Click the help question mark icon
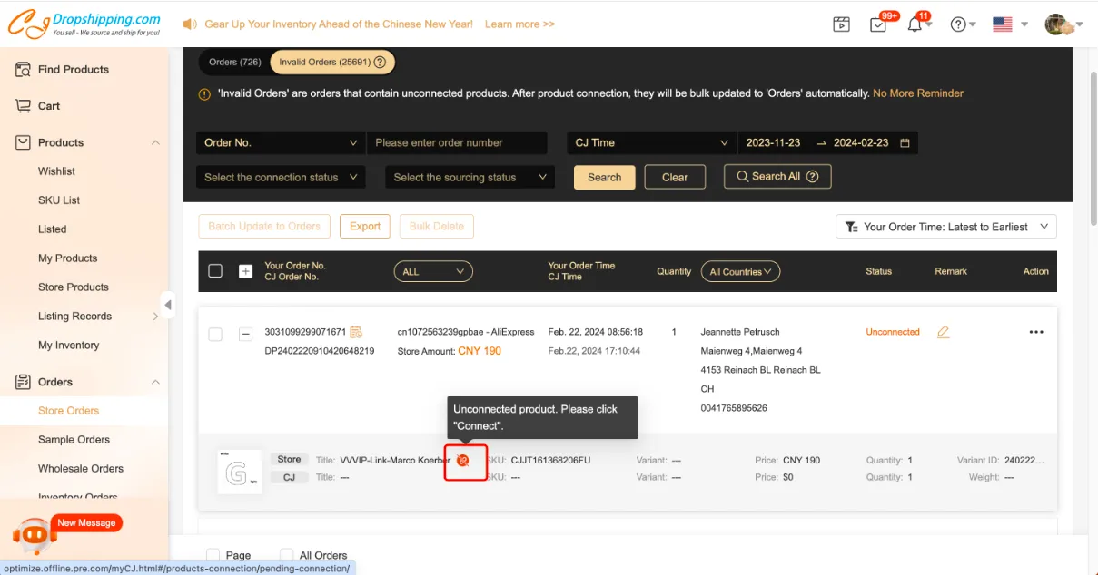The image size is (1098, 575). 957,24
